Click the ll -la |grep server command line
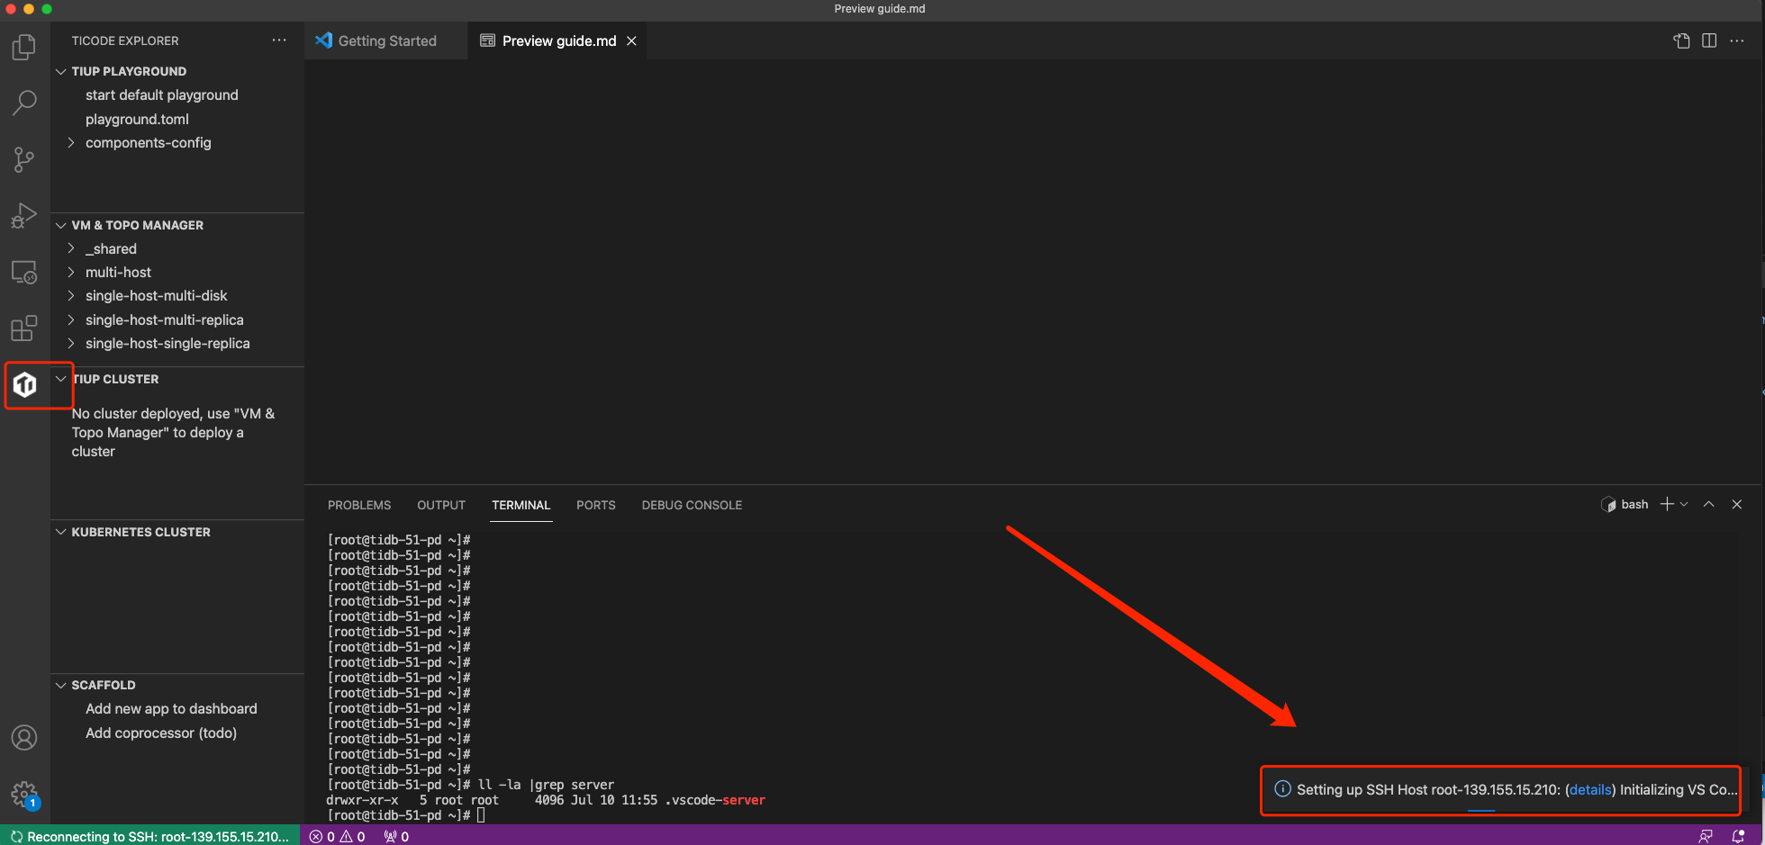Image resolution: width=1765 pixels, height=845 pixels. pyautogui.click(x=470, y=785)
